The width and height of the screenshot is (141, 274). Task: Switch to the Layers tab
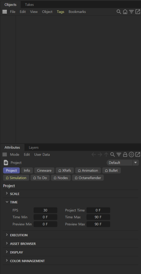(34, 148)
